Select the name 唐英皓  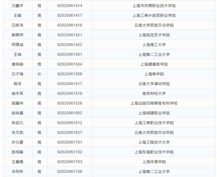[17, 64]
